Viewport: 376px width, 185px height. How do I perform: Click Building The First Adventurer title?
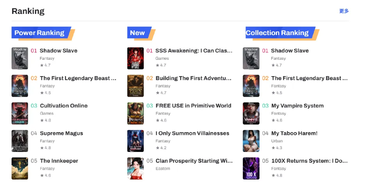[193, 78]
